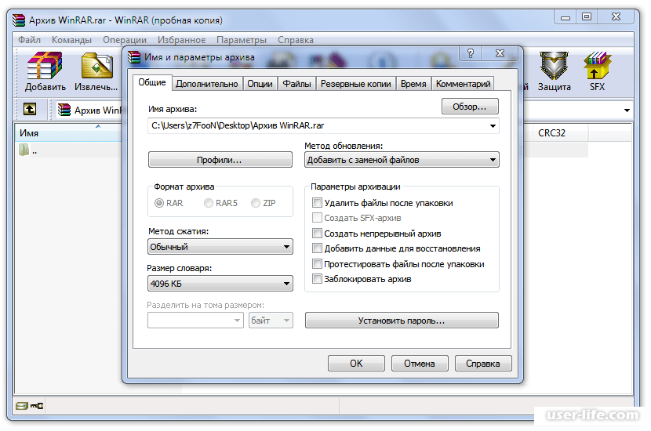The height and width of the screenshot is (431, 651).
Task: Click the dialog help question mark button
Action: coord(471,53)
